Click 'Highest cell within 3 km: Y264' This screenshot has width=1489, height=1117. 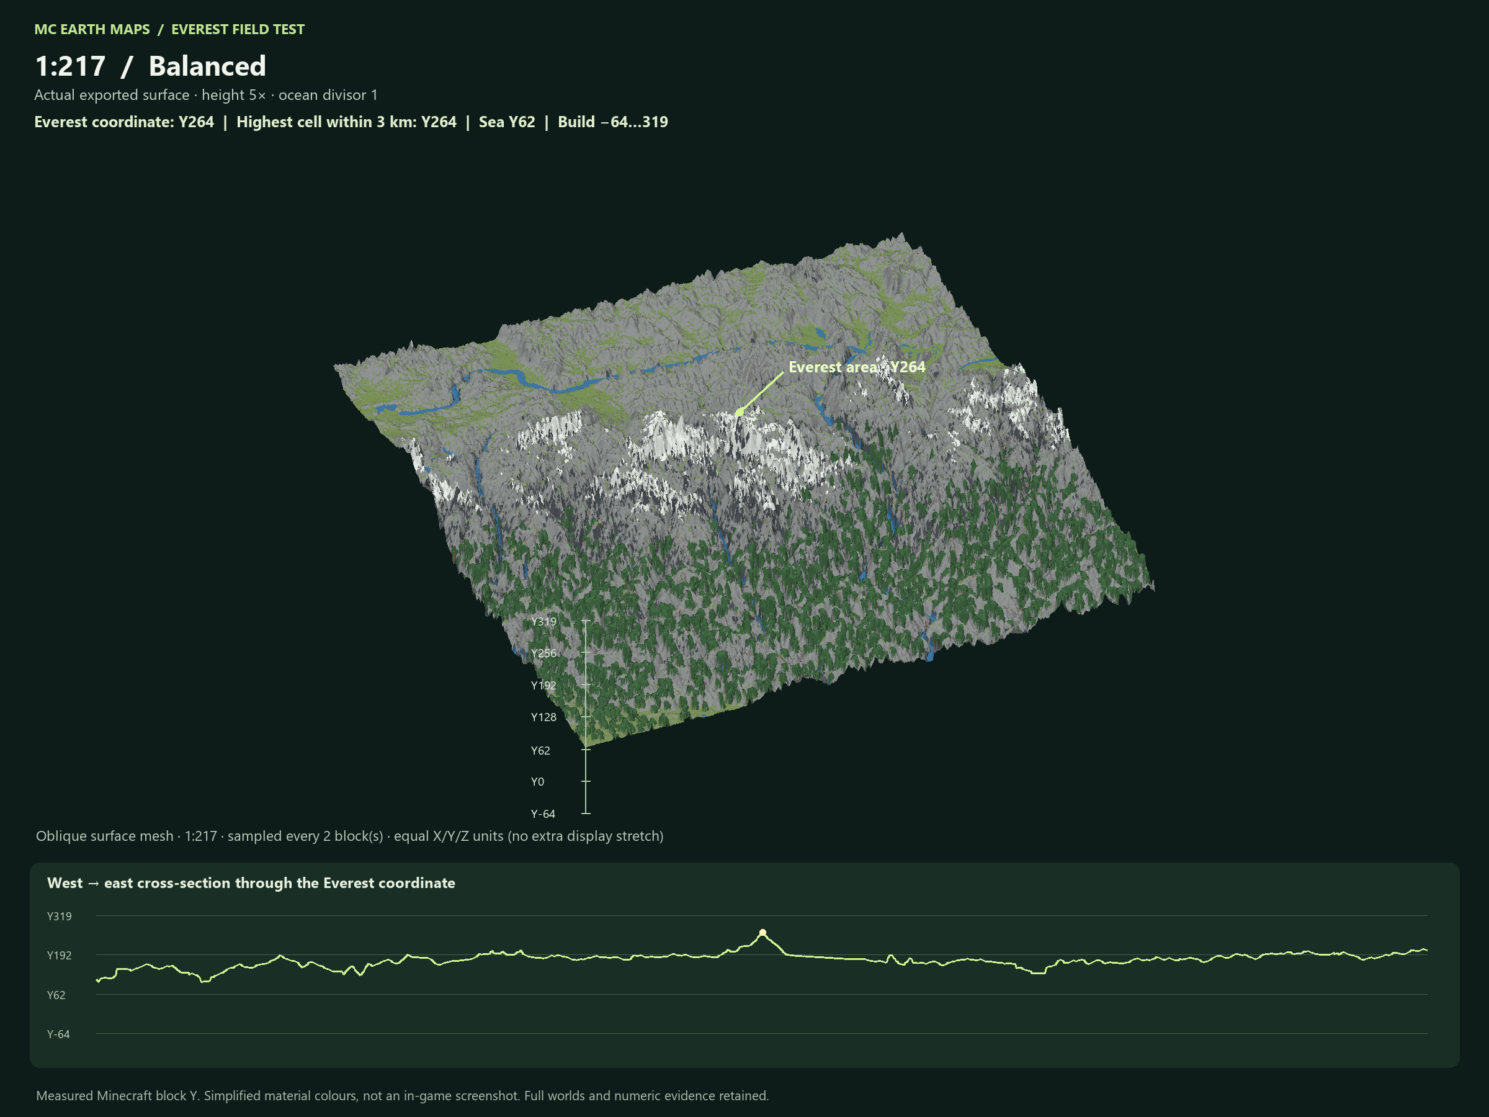346,122
